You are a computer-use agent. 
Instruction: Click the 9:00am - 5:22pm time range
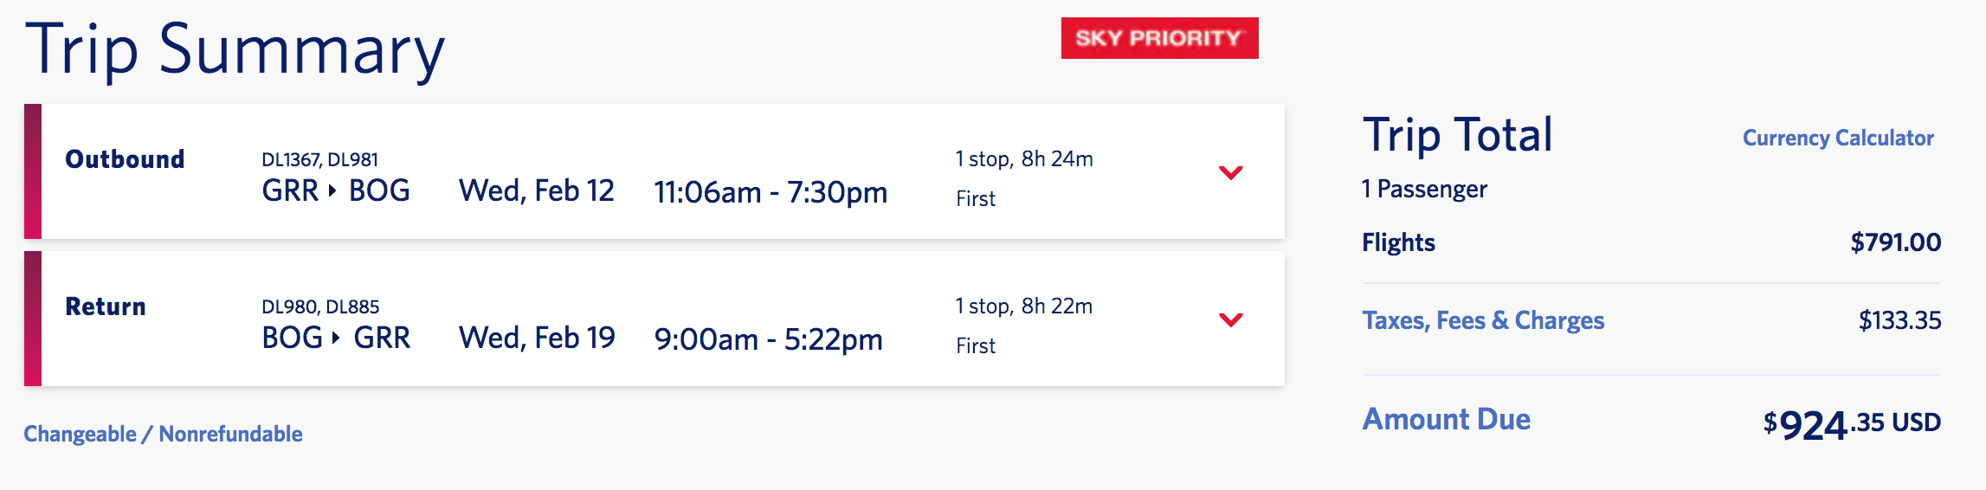768,339
